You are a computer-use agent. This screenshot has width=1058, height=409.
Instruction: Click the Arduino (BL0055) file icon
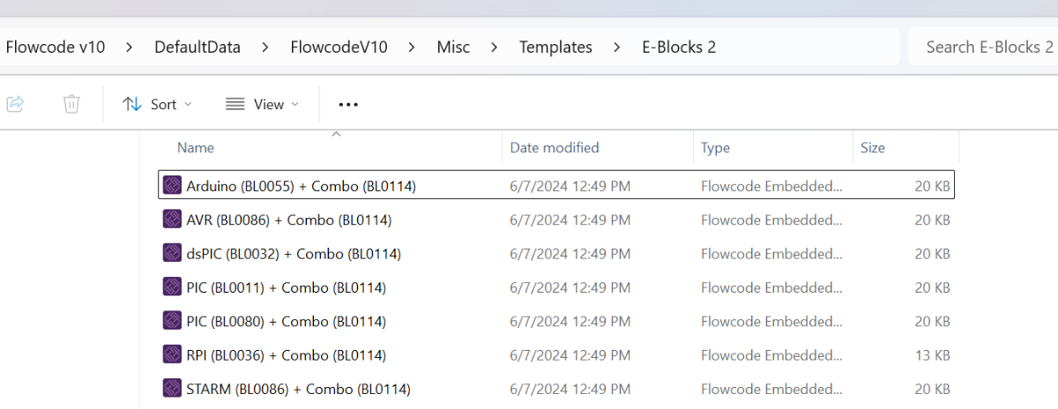(172, 186)
